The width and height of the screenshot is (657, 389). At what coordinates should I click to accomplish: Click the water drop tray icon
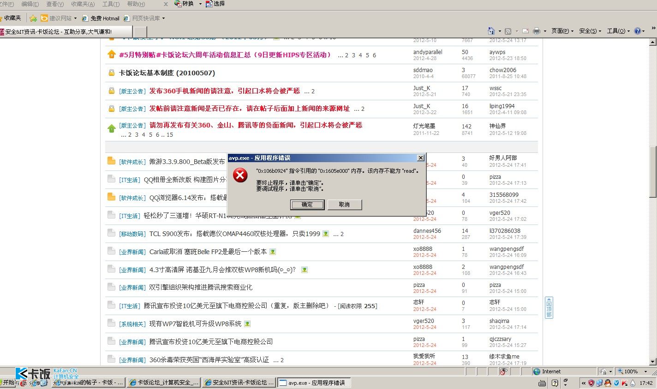click(633, 383)
